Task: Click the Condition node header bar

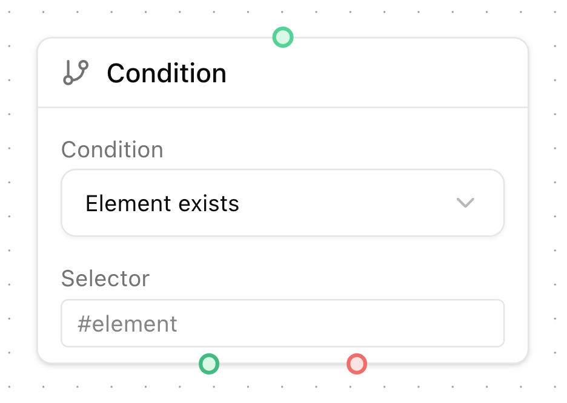Action: pyautogui.click(x=282, y=73)
